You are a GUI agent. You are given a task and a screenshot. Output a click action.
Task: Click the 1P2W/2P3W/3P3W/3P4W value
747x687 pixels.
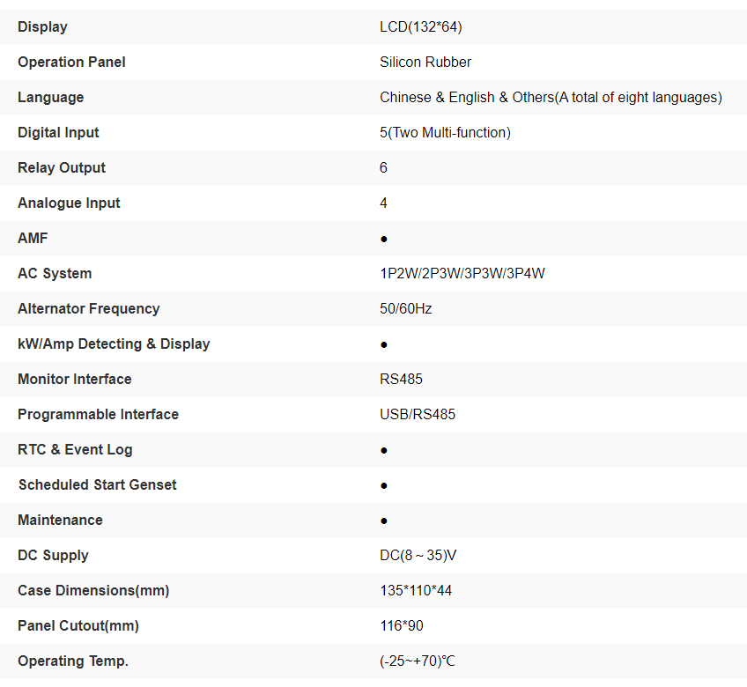coord(462,273)
